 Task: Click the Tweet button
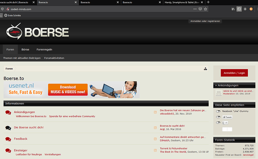(227, 117)
